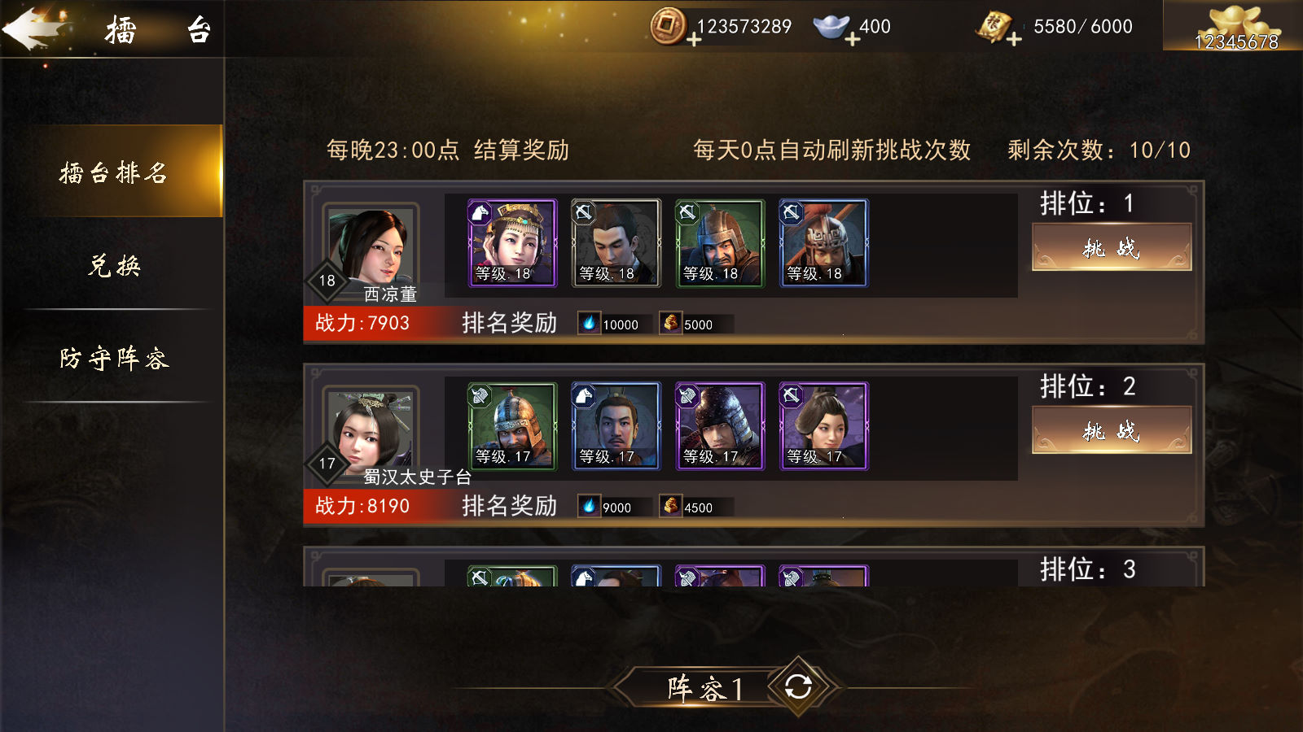Open the 防守阵容 tab

tap(114, 358)
